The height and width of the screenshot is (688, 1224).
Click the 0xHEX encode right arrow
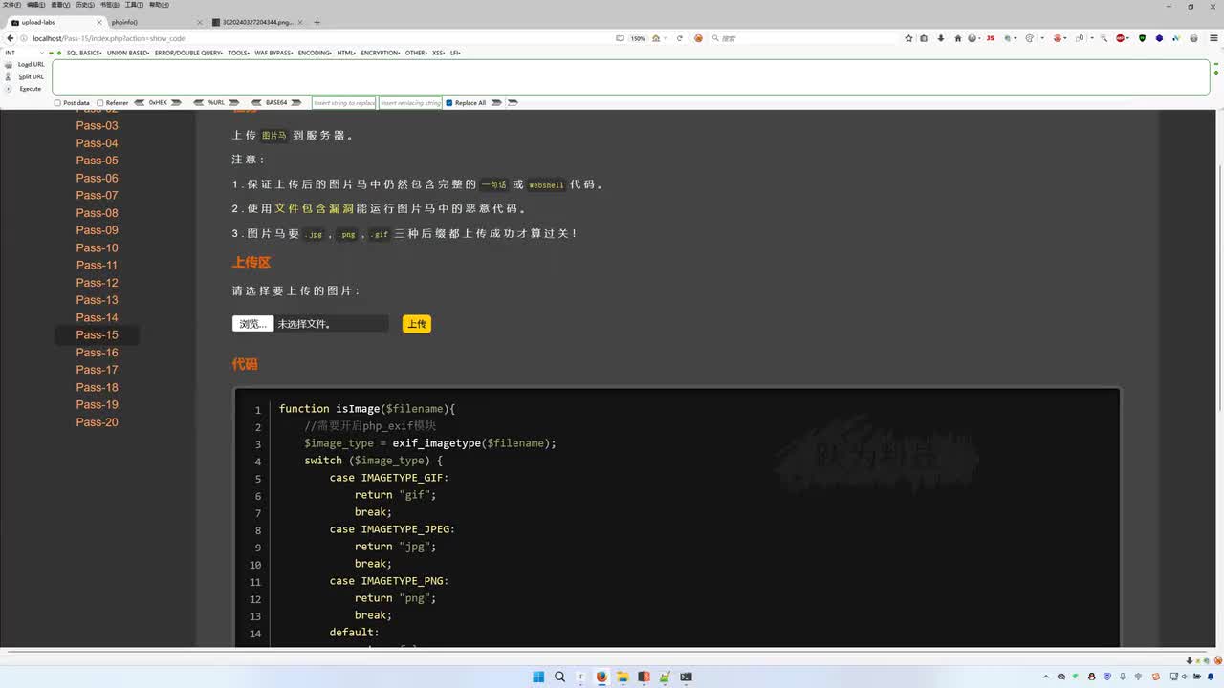point(175,103)
